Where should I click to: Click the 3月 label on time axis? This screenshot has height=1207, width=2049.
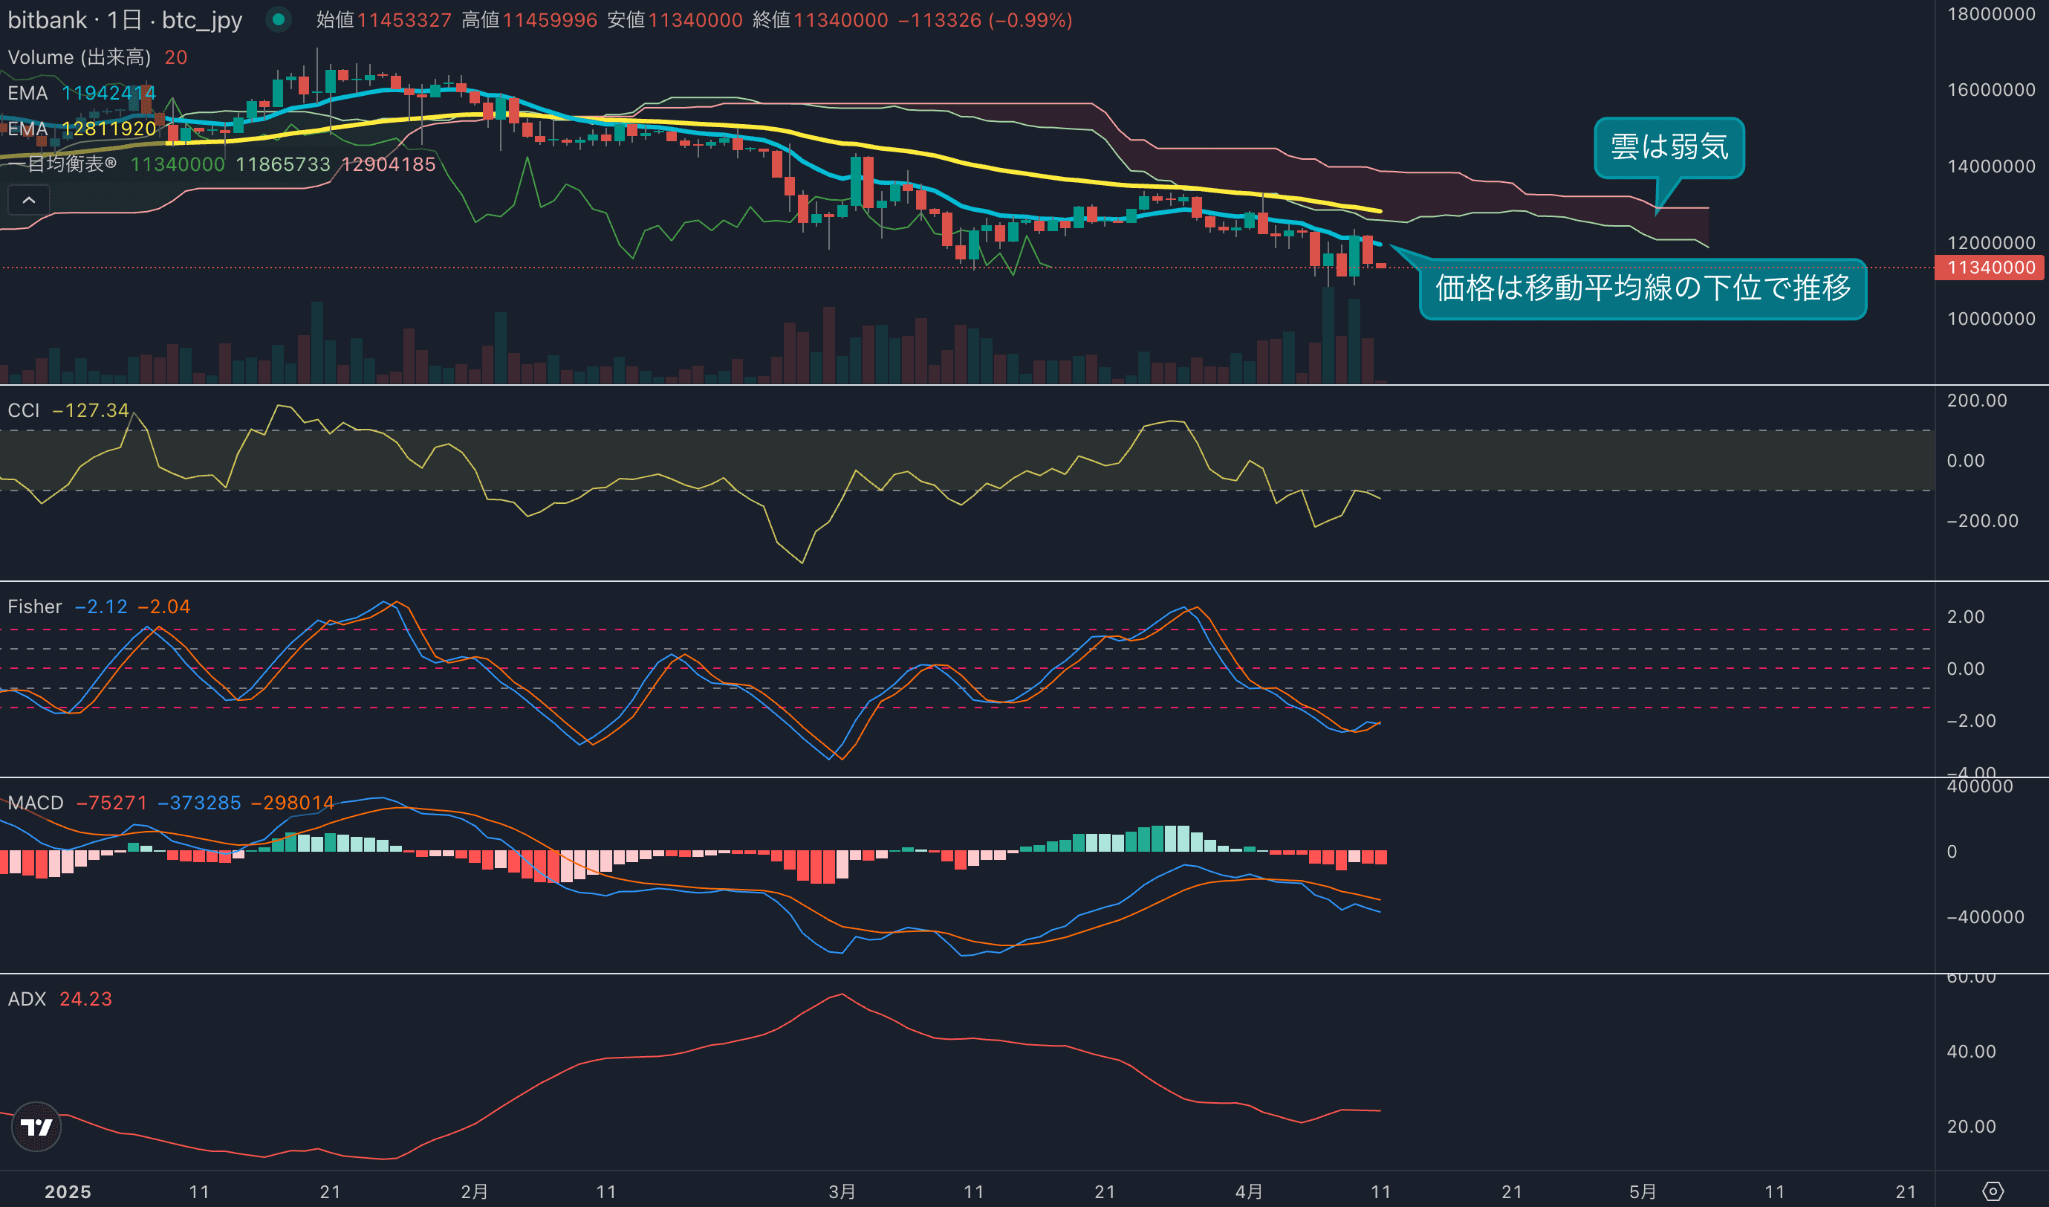coord(842,1191)
